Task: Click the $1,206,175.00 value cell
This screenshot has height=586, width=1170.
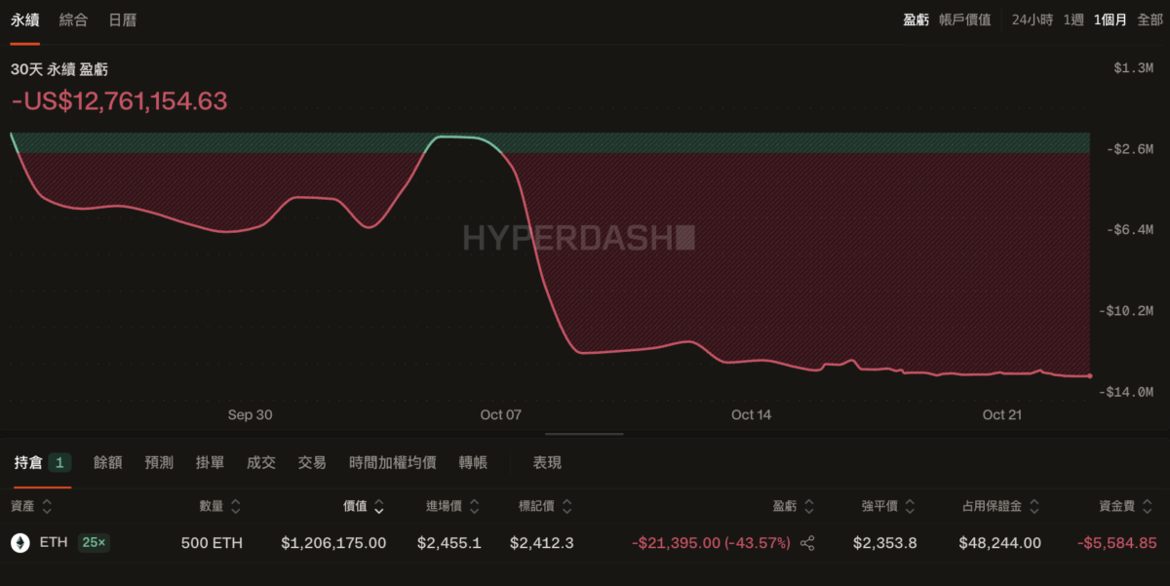Action: coord(333,543)
